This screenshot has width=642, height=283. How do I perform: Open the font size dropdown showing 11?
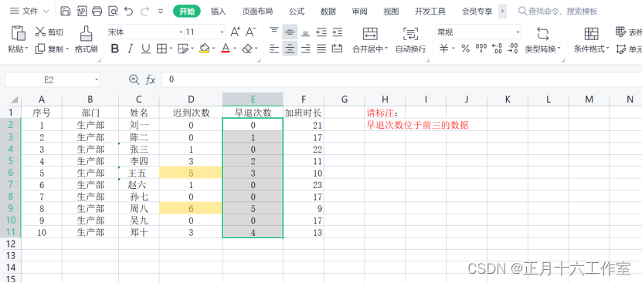click(222, 32)
